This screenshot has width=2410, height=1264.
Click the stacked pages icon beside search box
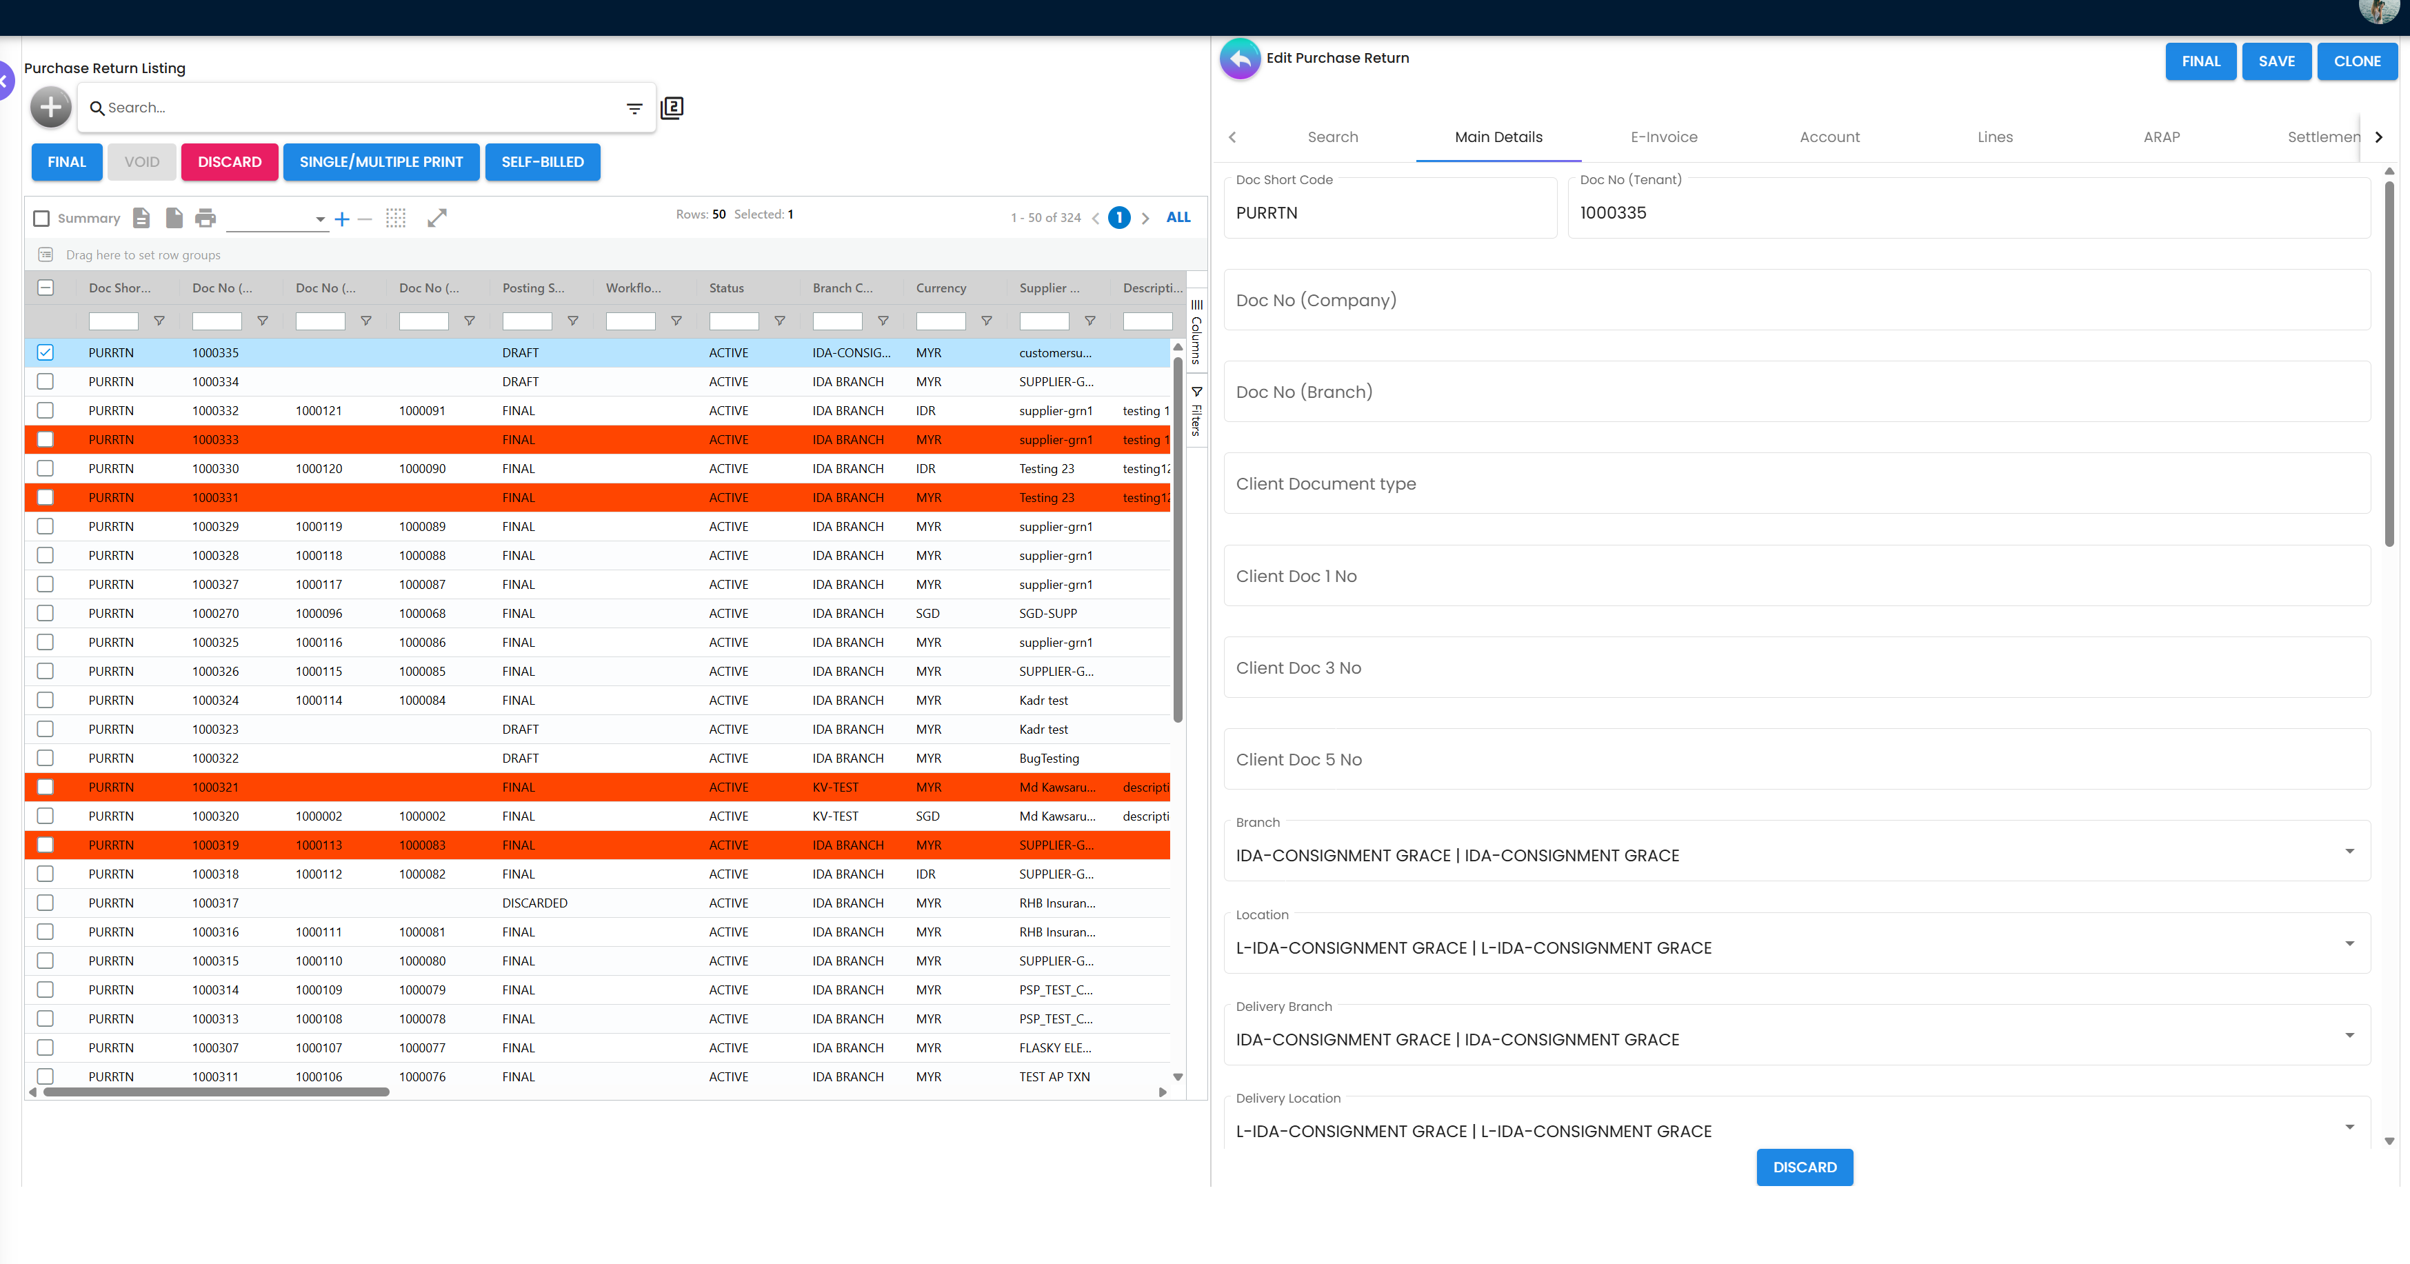pos(672,108)
